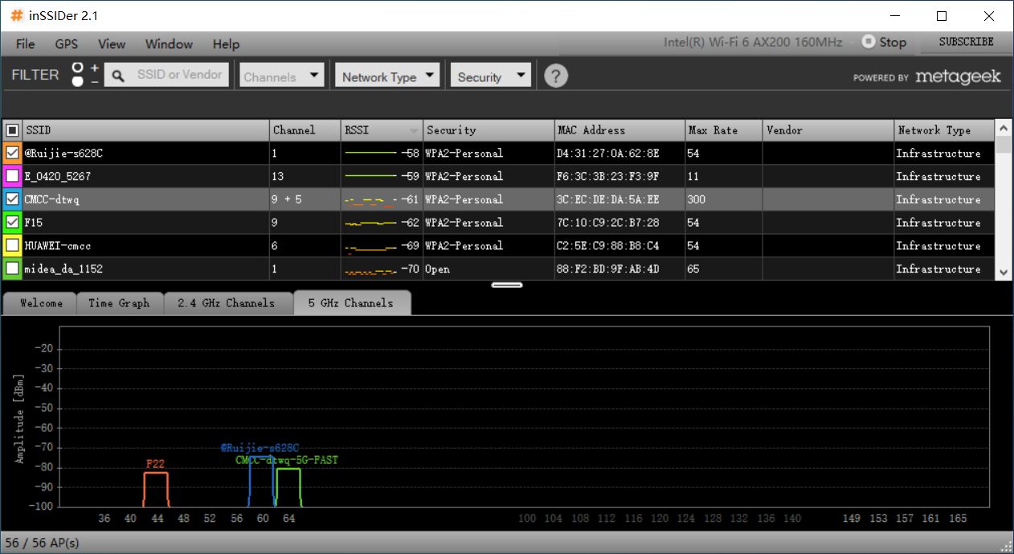Click the inSSIDer app icon in title bar

[x=17, y=15]
